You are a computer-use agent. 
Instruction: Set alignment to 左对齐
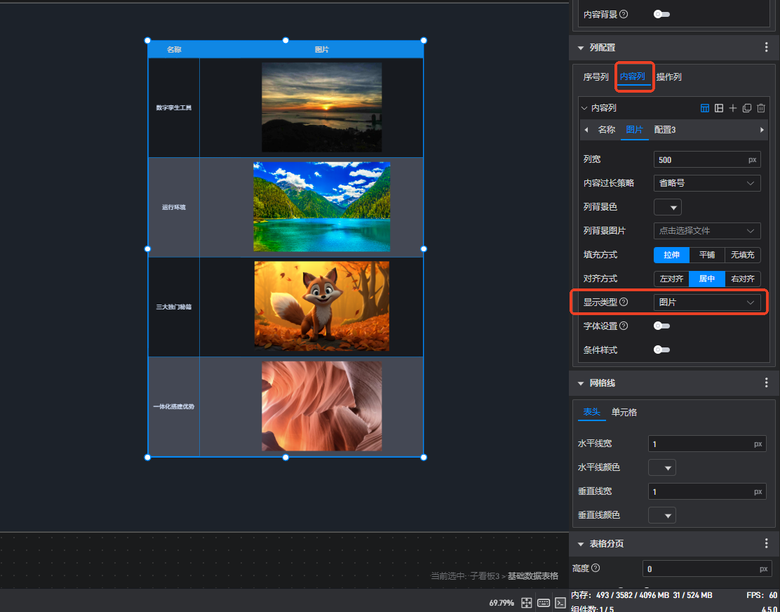click(671, 279)
